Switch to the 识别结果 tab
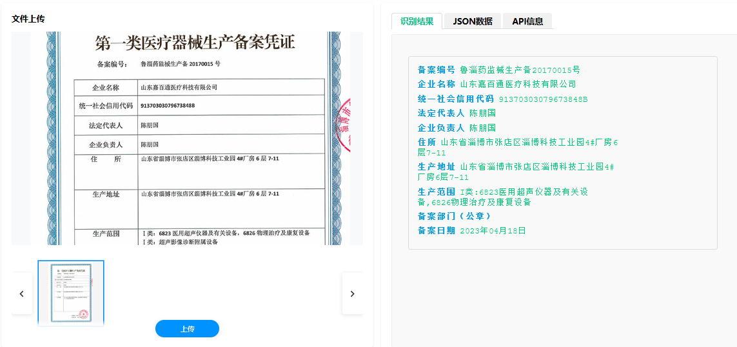This screenshot has width=737, height=347. coord(417,21)
